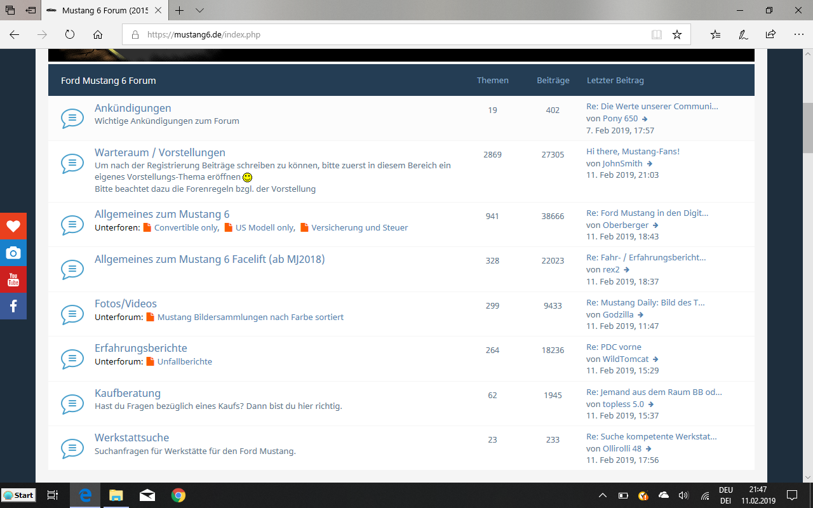Select the Mustang 6 Forum tab
Viewport: 813px width, 508px height.
pos(106,11)
